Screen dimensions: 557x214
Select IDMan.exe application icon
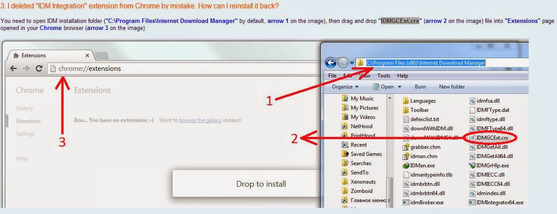click(406, 166)
